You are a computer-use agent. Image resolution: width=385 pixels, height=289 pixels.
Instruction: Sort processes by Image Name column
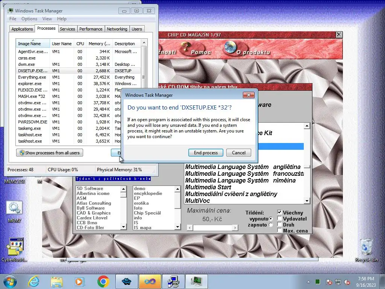tap(33, 44)
